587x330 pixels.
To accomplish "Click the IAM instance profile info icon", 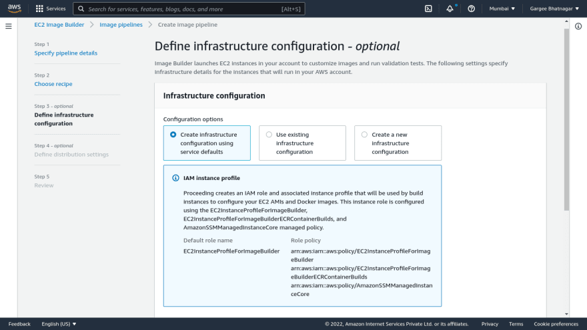I will [x=175, y=178].
